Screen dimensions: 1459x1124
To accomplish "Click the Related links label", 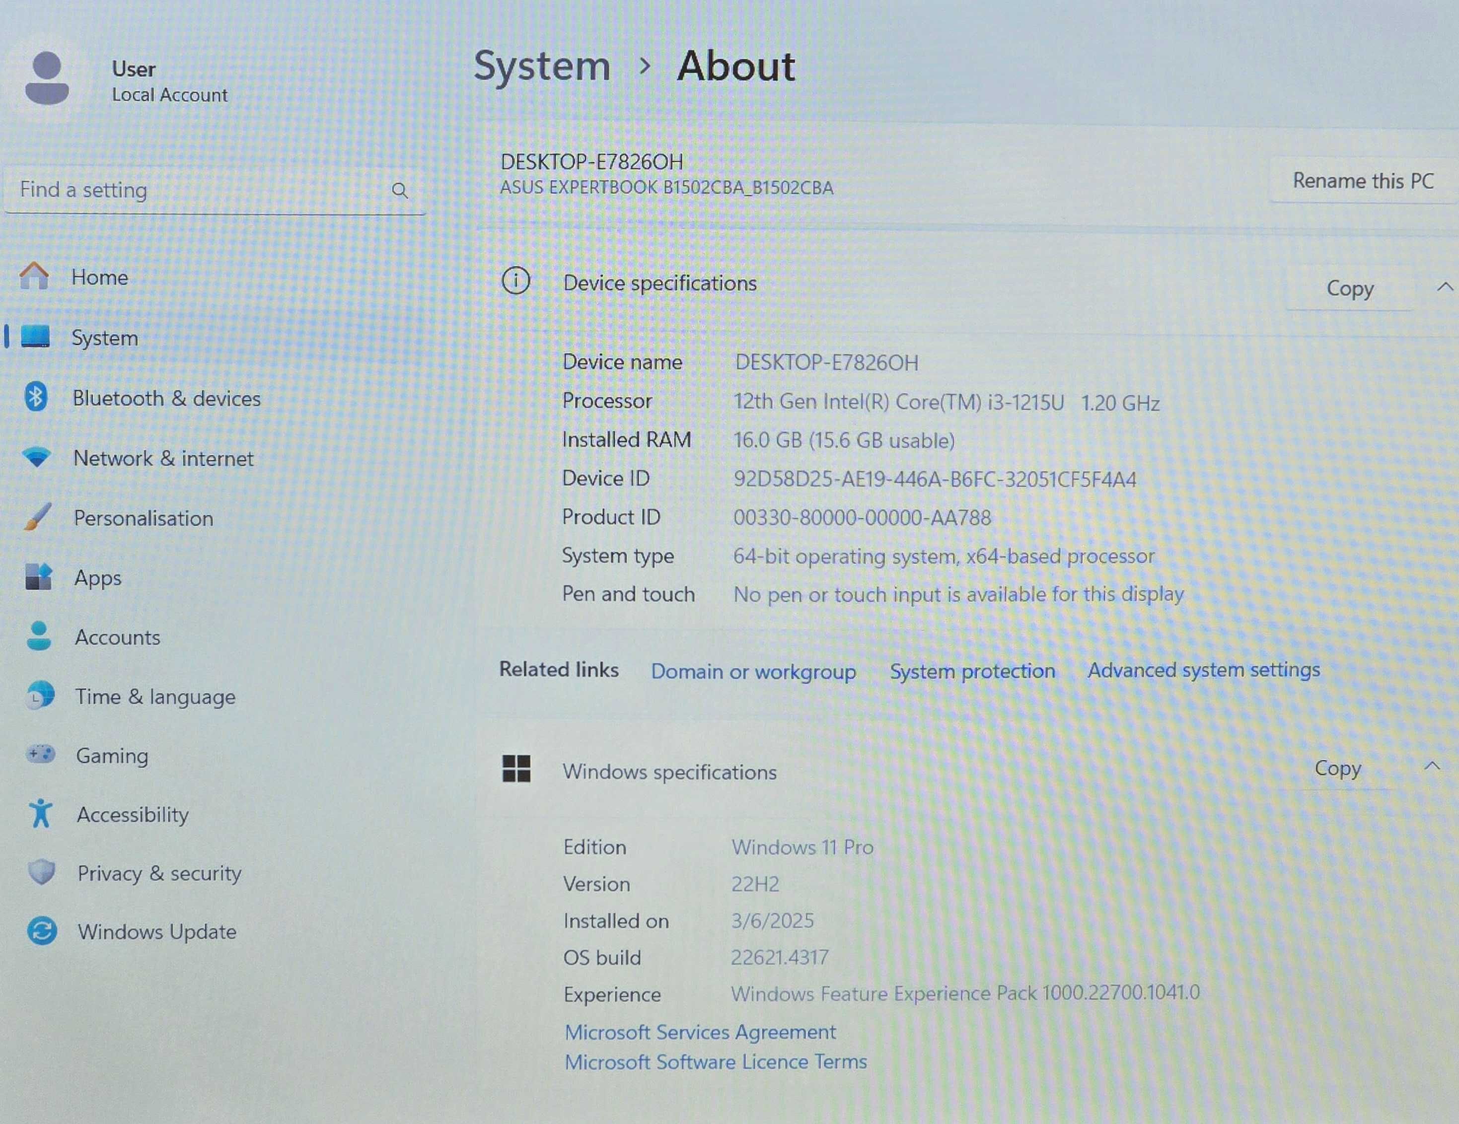I will [x=559, y=669].
